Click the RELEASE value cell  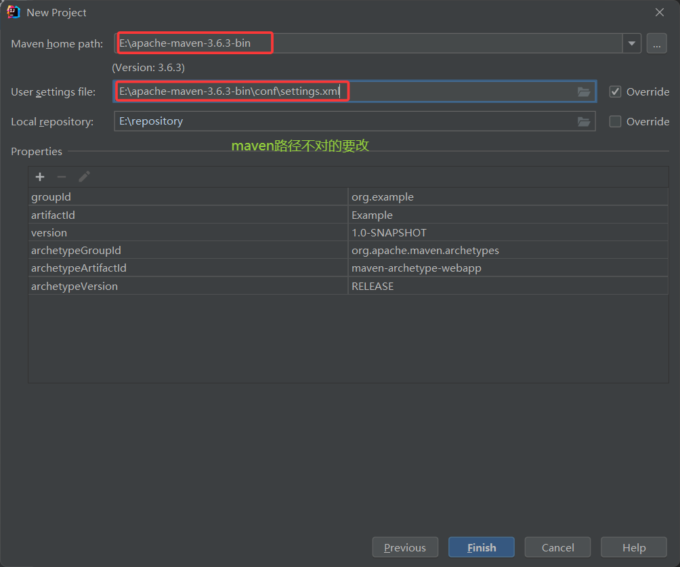pos(508,286)
